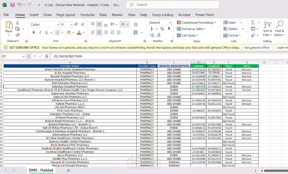Click the Wrap Text icon
Viewport: 288px width, 174px height.
(x=136, y=24)
